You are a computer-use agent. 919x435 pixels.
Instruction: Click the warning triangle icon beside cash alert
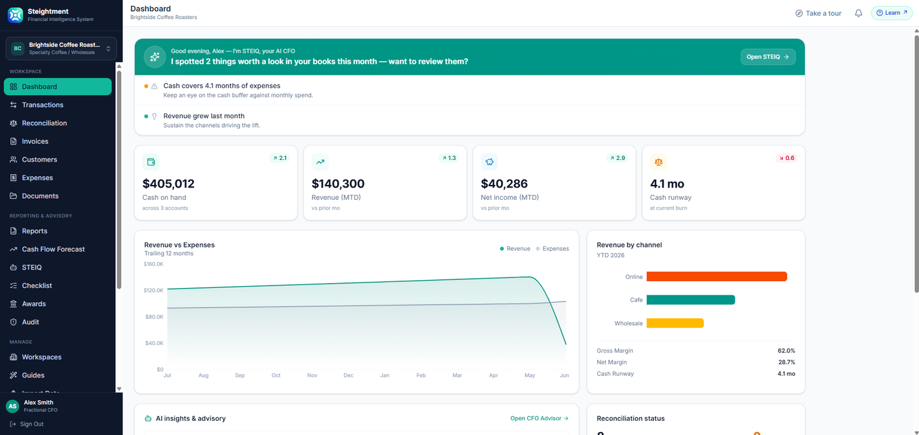click(154, 86)
